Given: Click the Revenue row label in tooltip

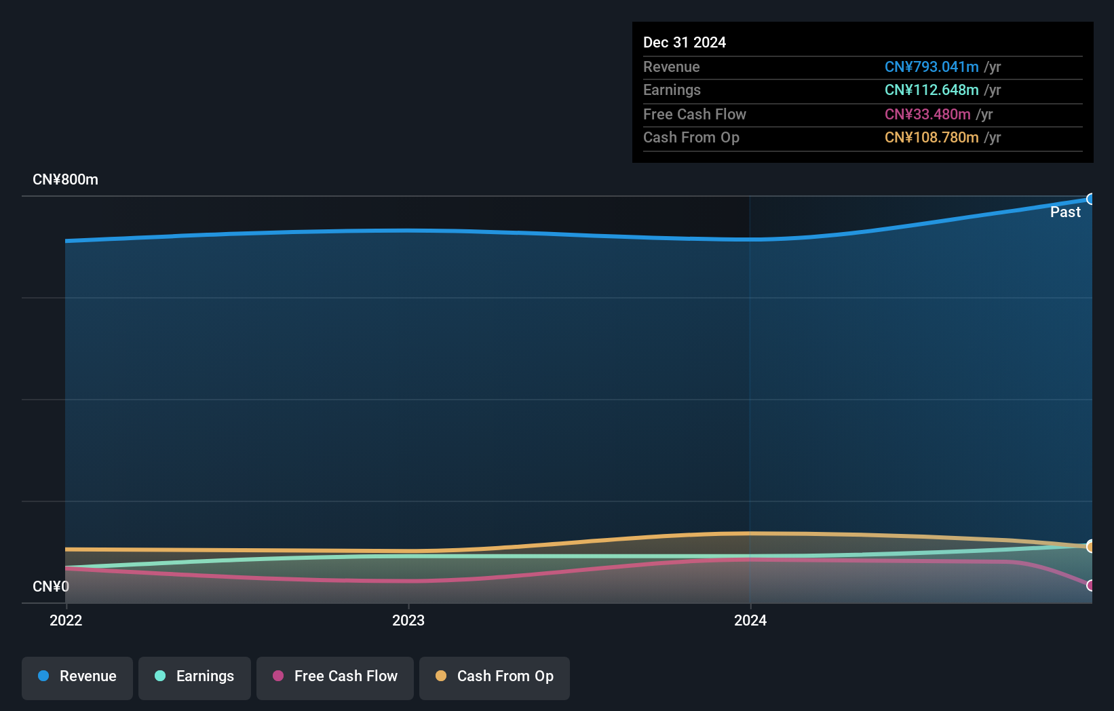Looking at the screenshot, I should (x=672, y=66).
